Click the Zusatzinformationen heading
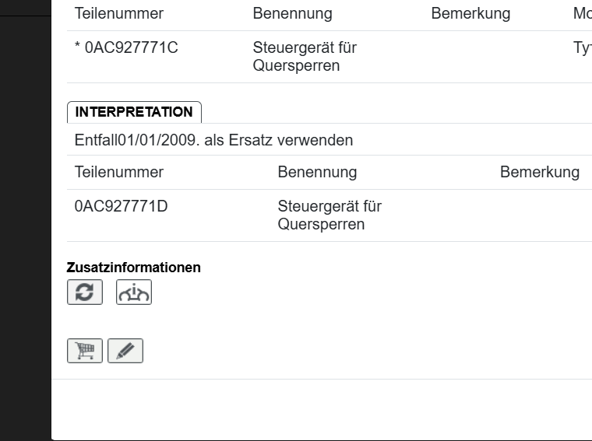Viewport: 592px width, 441px height. [x=134, y=268]
